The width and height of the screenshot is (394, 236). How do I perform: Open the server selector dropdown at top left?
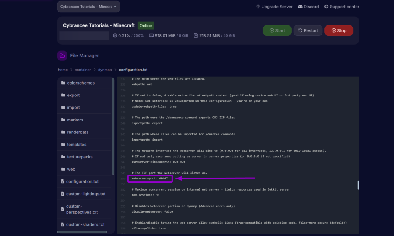click(x=88, y=6)
